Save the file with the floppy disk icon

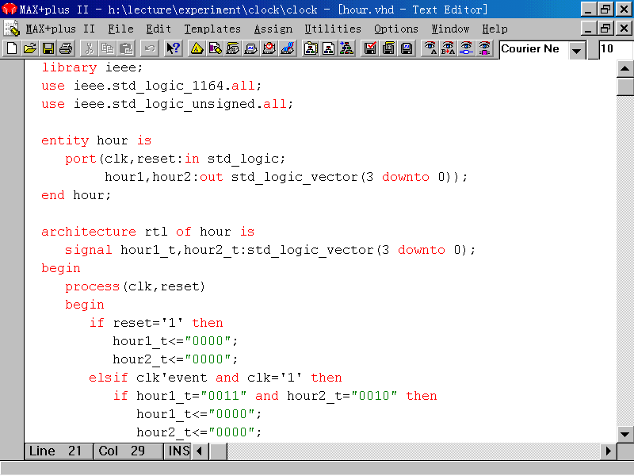tap(48, 48)
